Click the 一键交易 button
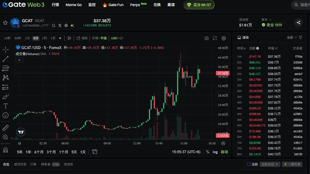The height and width of the screenshot is (174, 310). click(x=292, y=164)
